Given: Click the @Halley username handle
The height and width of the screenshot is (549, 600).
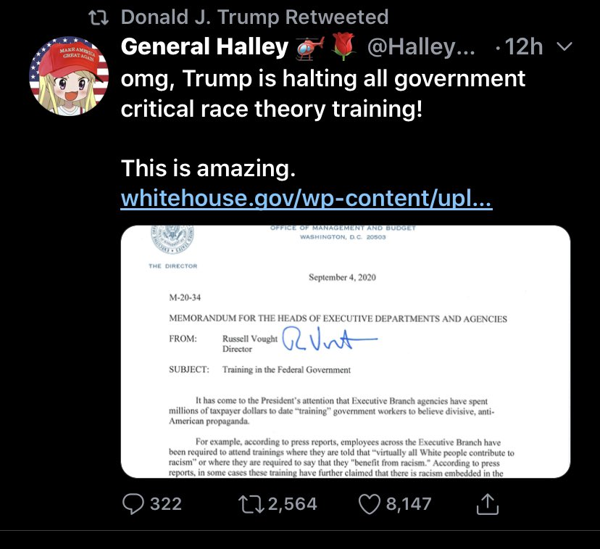Looking at the screenshot, I should (x=421, y=48).
